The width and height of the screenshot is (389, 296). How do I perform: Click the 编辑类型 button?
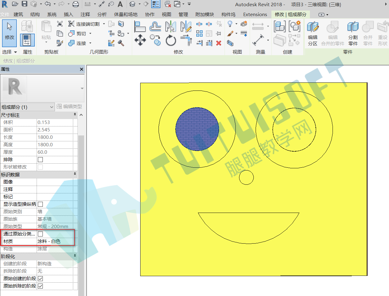[x=69, y=107]
